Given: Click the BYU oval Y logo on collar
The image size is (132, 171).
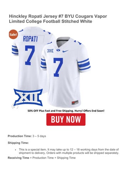Looking at the screenshot, I should click(58, 50).
